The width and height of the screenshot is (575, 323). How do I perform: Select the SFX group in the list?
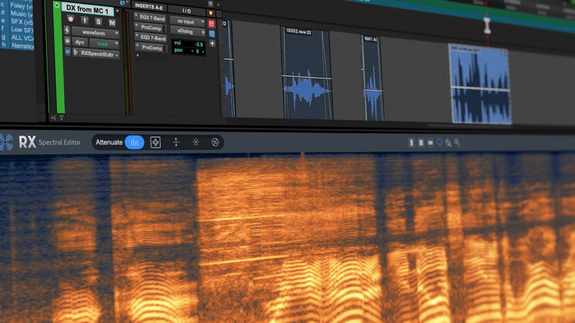click(22, 22)
